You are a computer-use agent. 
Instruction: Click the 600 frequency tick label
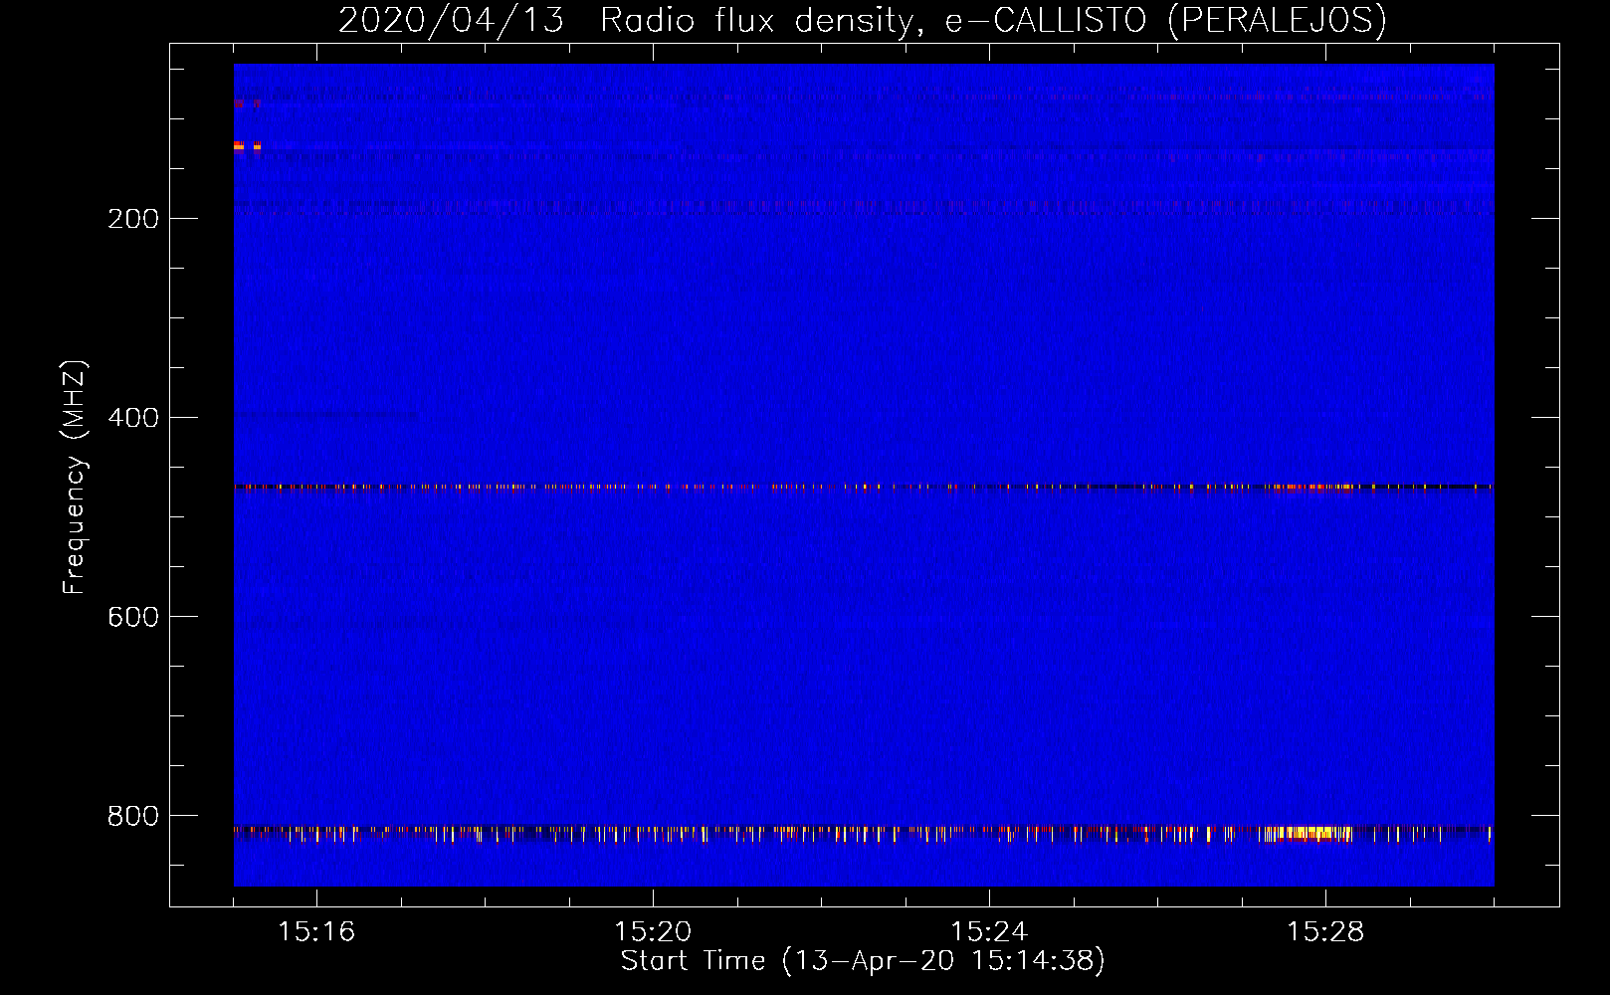pos(133,617)
